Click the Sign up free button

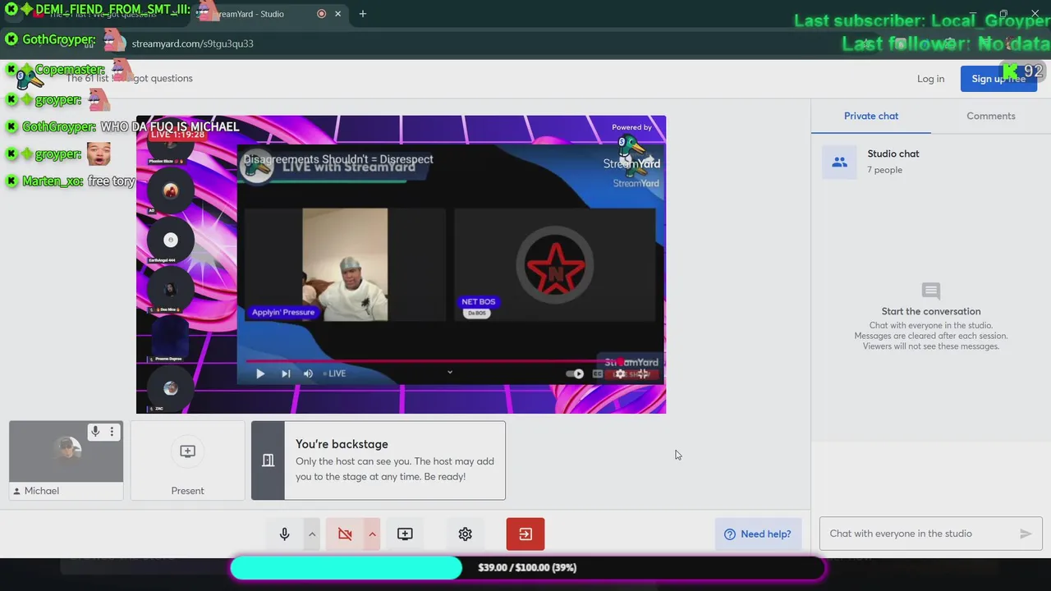[998, 79]
